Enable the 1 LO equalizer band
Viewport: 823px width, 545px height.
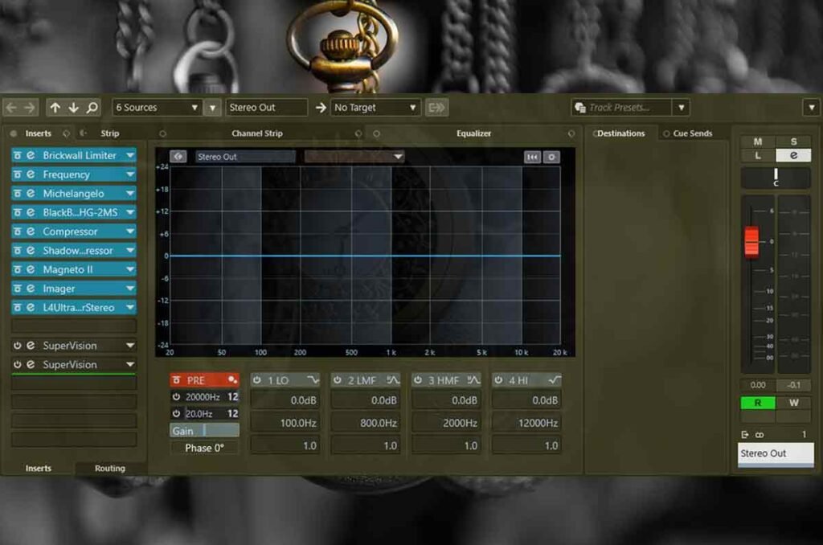pos(256,380)
